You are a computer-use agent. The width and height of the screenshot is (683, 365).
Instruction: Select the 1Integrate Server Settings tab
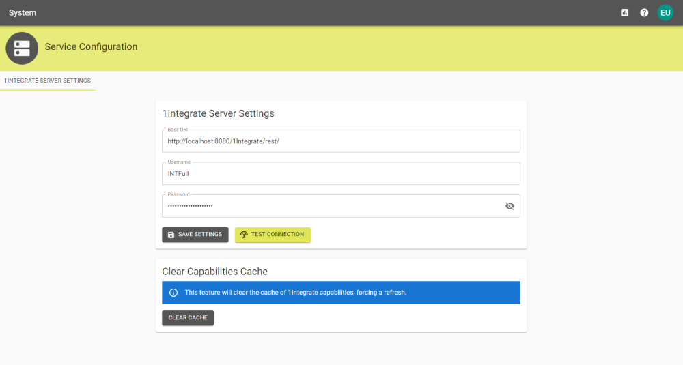click(x=48, y=81)
